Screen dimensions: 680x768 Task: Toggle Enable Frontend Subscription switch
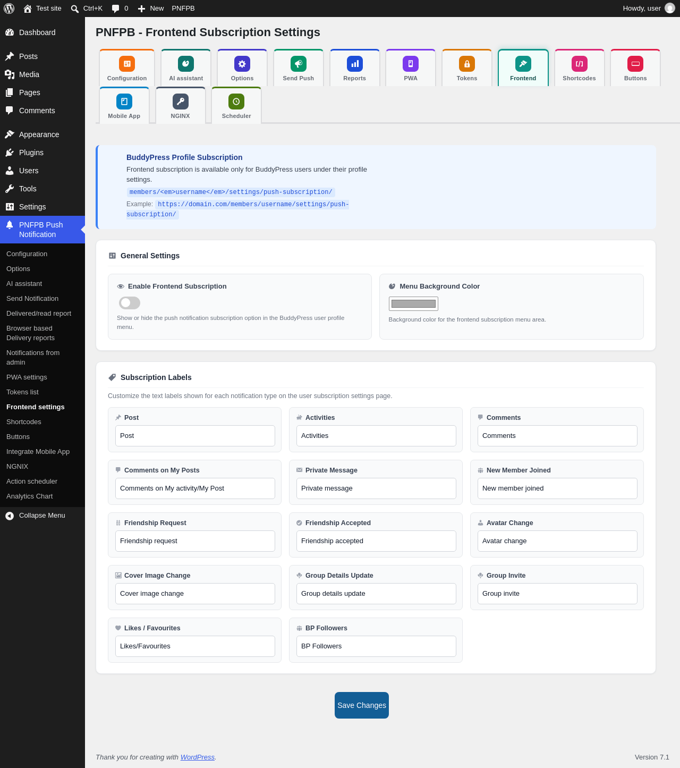tap(130, 303)
